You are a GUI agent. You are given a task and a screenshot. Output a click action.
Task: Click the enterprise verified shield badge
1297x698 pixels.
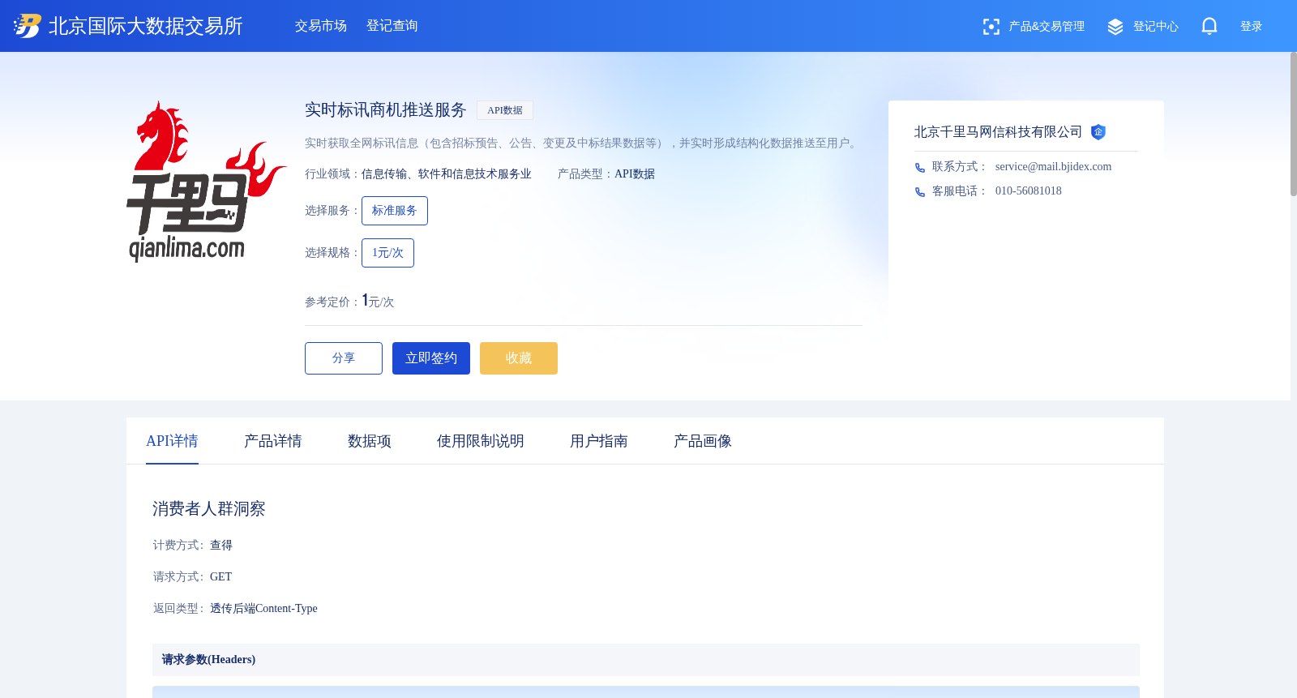click(1098, 132)
